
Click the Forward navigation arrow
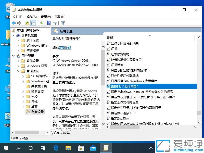pyautogui.click(x=19, y=23)
